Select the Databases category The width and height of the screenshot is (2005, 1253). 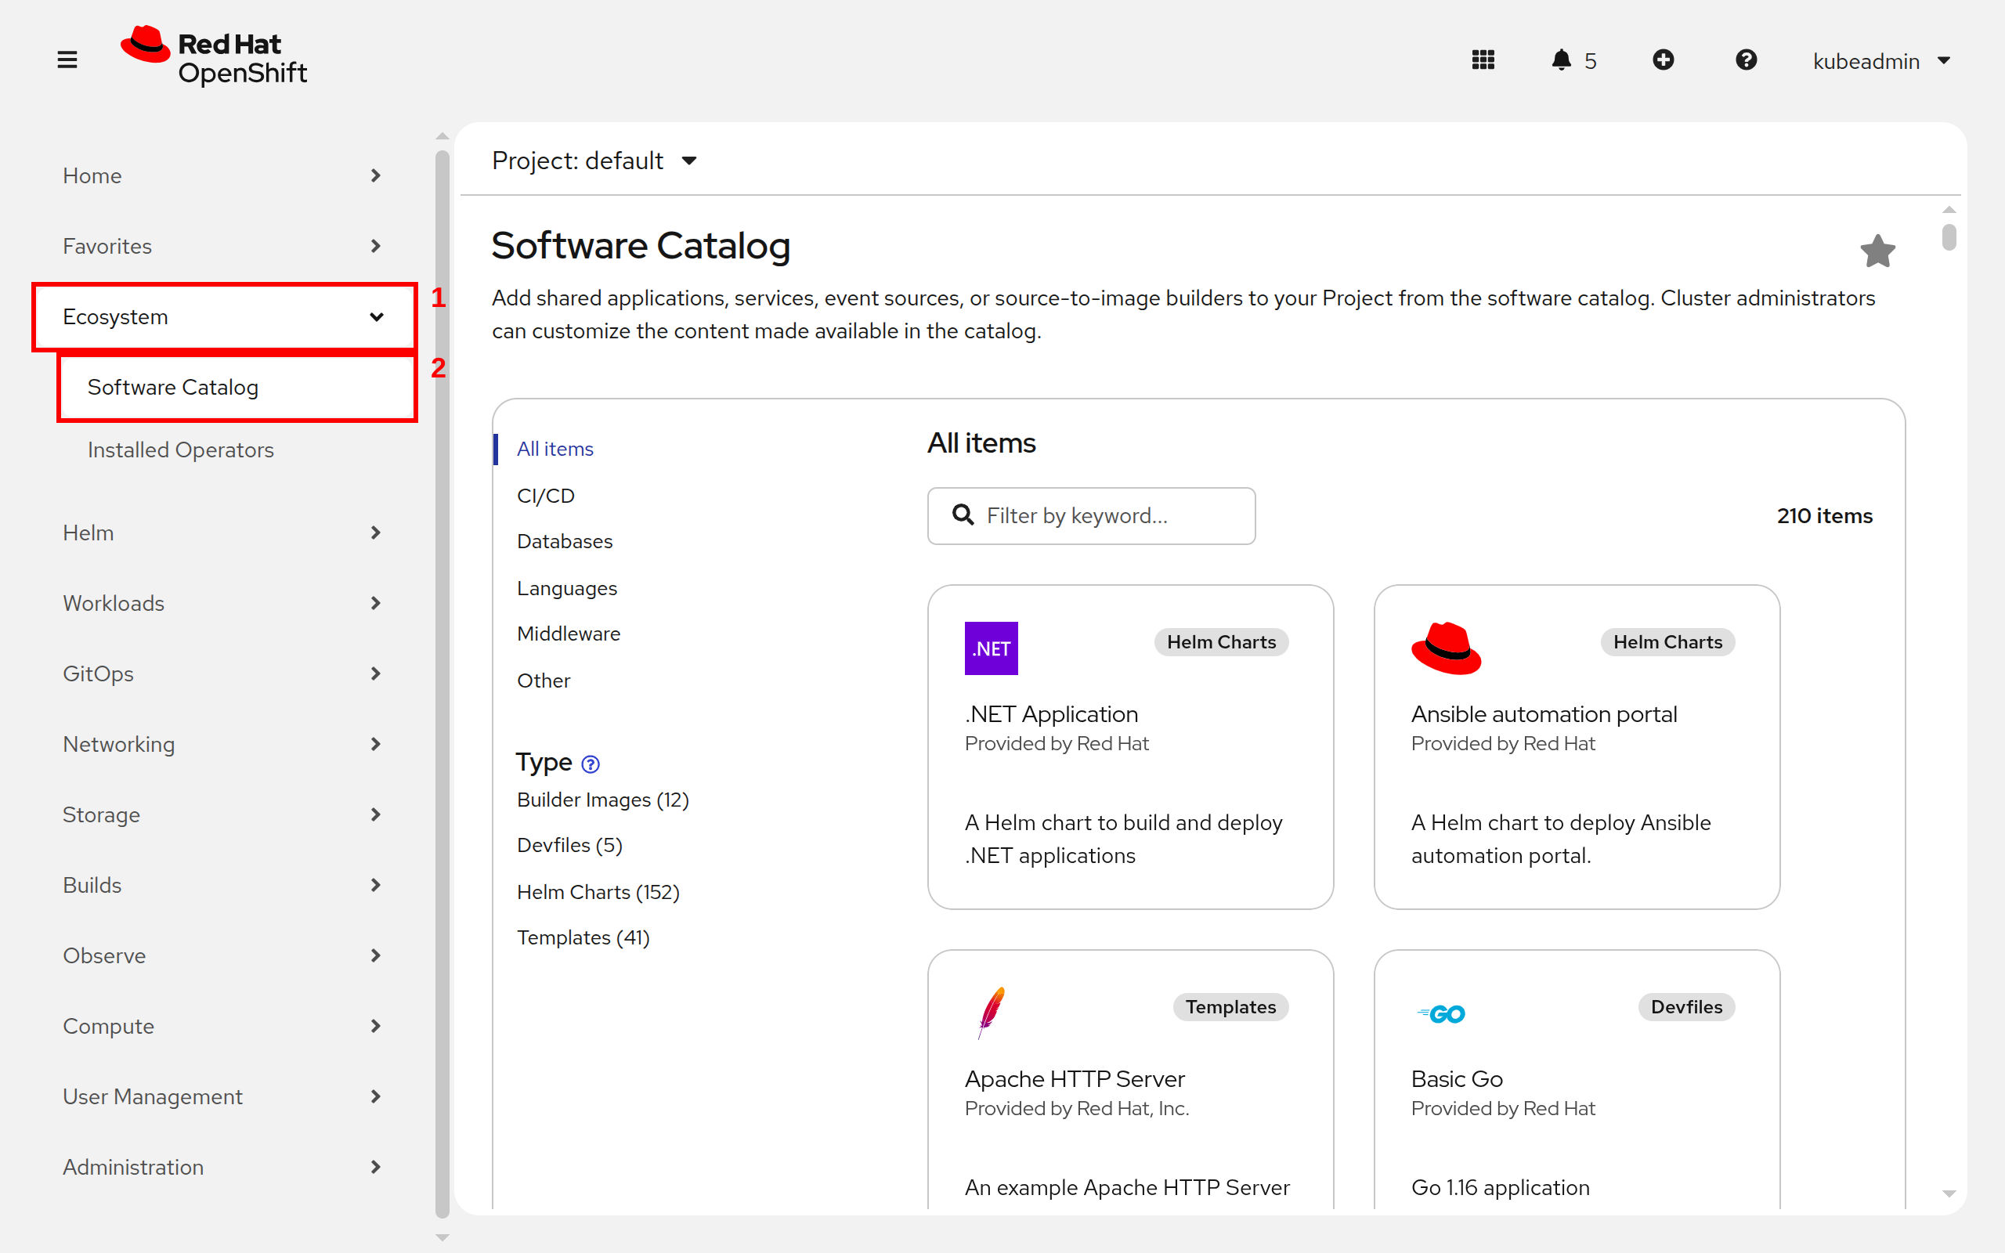pos(565,541)
